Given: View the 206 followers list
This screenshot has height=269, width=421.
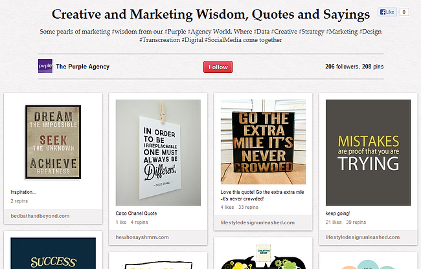Looking at the screenshot, I should pos(342,67).
